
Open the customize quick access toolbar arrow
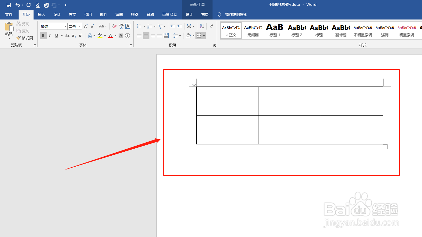[65, 5]
